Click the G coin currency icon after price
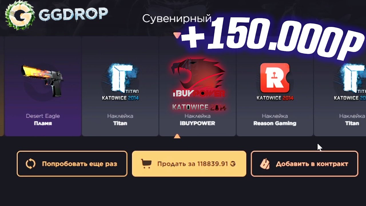This screenshot has width=366, height=206. [233, 164]
